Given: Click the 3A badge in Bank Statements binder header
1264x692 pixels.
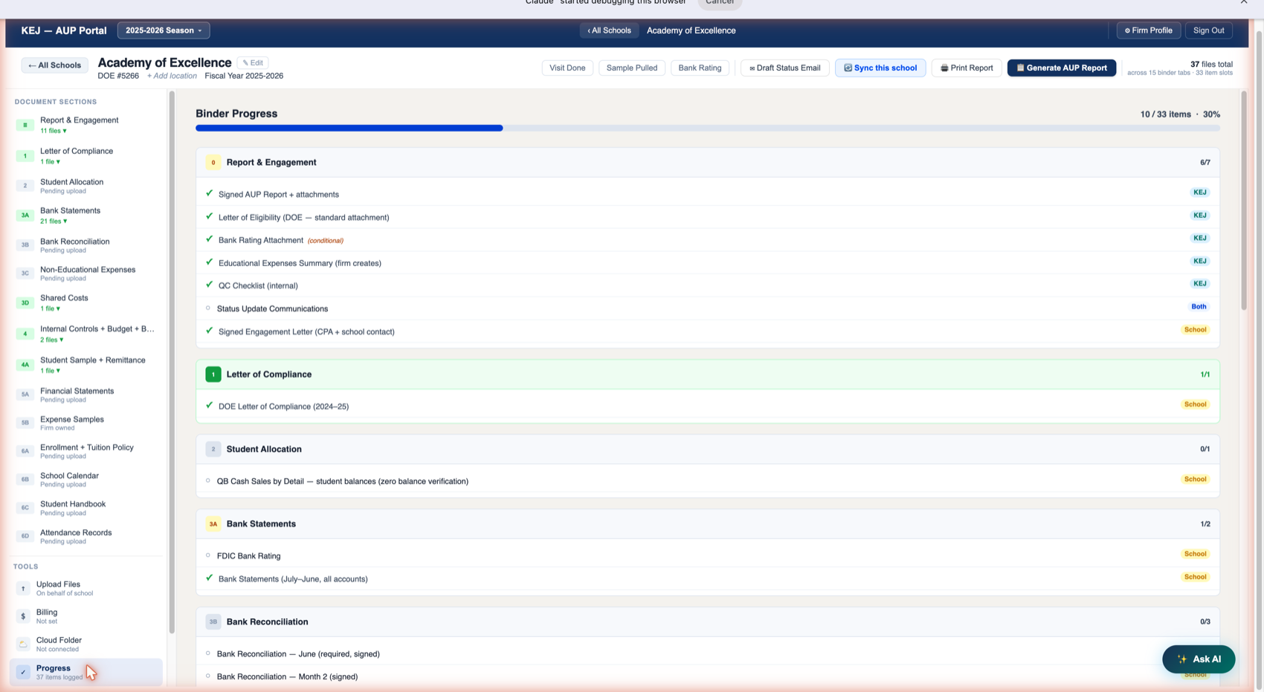Looking at the screenshot, I should (213, 524).
